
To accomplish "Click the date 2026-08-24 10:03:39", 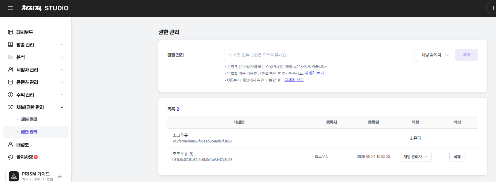I will point(373,156).
